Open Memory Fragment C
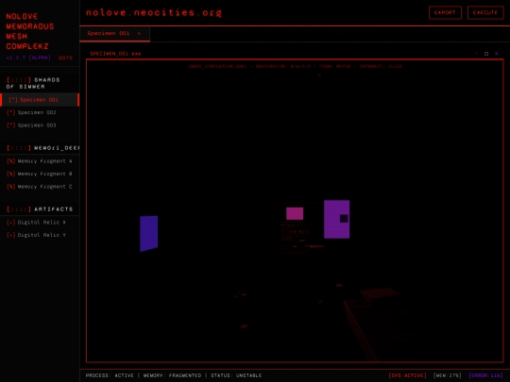This screenshot has width=510, height=382. pos(40,187)
